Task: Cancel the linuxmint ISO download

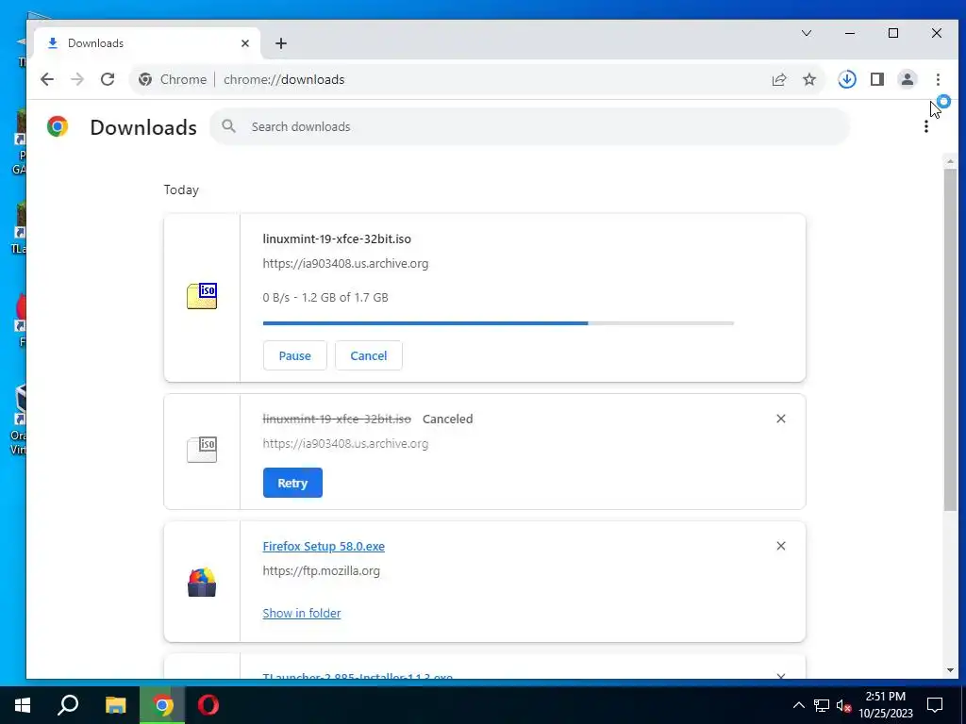Action: [369, 355]
